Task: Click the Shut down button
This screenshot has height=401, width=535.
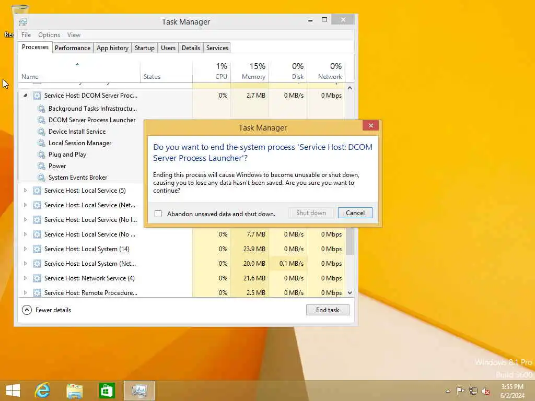Action: pos(311,213)
